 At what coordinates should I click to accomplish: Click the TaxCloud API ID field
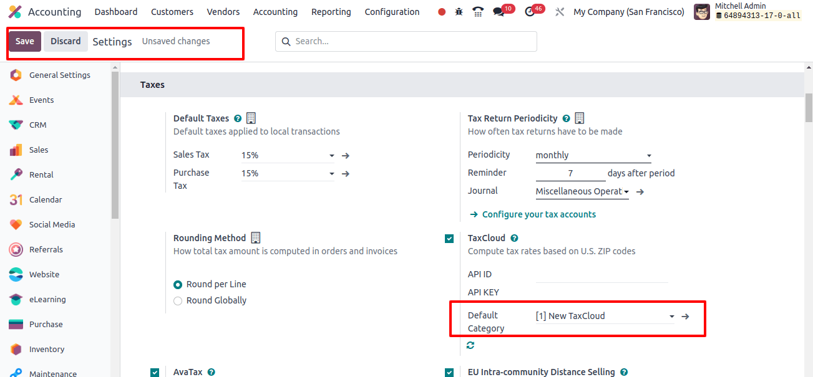click(x=601, y=275)
